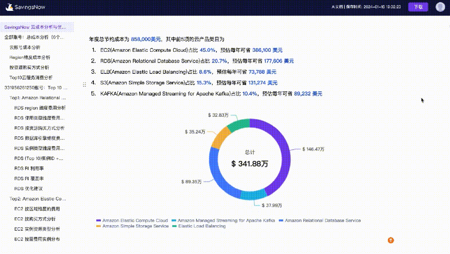Click the KAFKA 10.4% percentage value

pyautogui.click(x=249, y=94)
